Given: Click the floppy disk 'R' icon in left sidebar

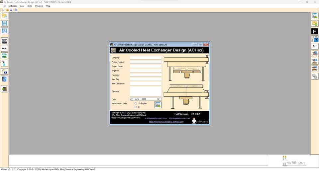Looking at the screenshot, I should [4, 31].
